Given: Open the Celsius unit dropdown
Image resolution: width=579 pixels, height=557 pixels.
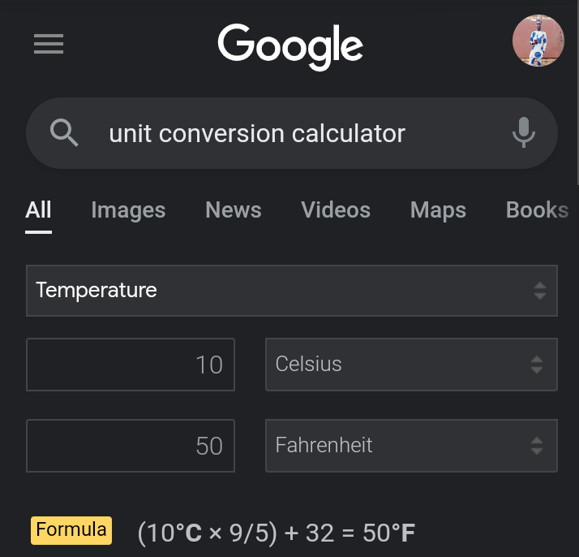Looking at the screenshot, I should pos(397,365).
